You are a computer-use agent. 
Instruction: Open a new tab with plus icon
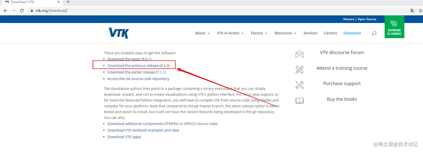coord(68,2)
